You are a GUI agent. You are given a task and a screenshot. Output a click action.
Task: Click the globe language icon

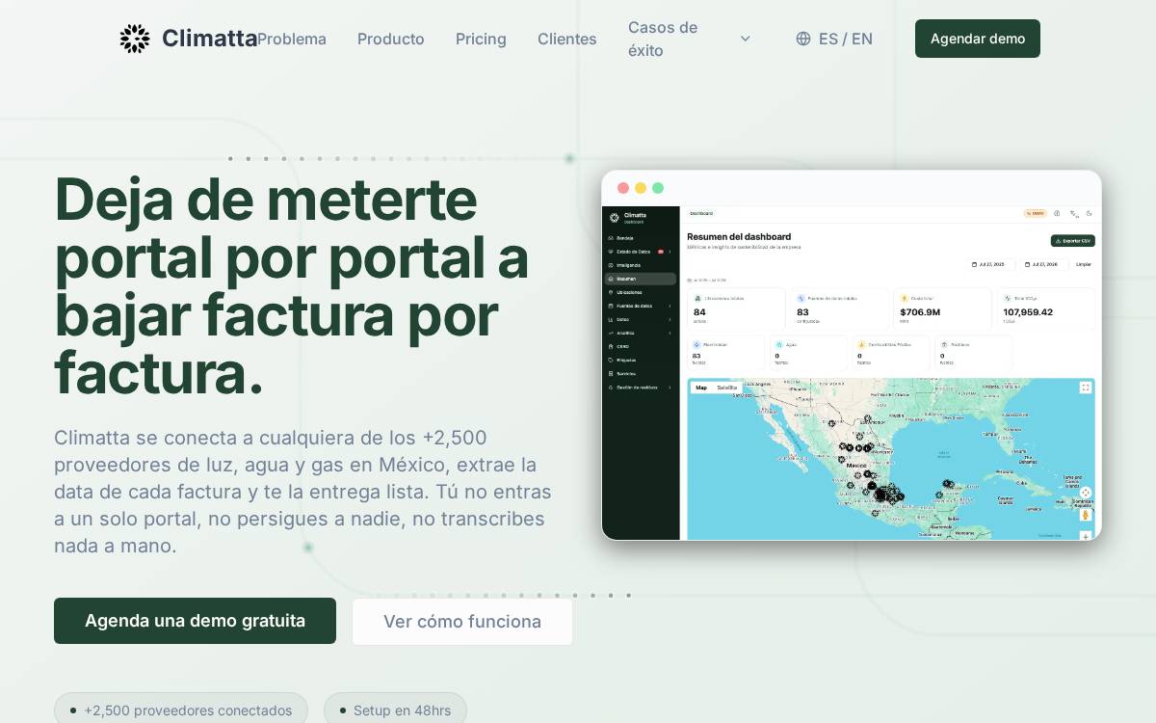coord(803,39)
